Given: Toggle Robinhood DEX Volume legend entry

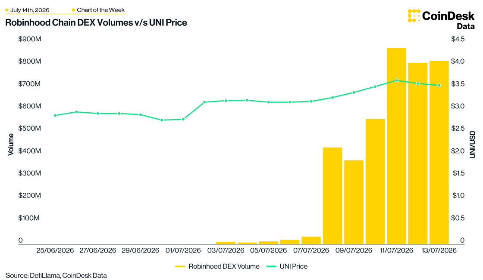Looking at the screenshot, I should (217, 267).
